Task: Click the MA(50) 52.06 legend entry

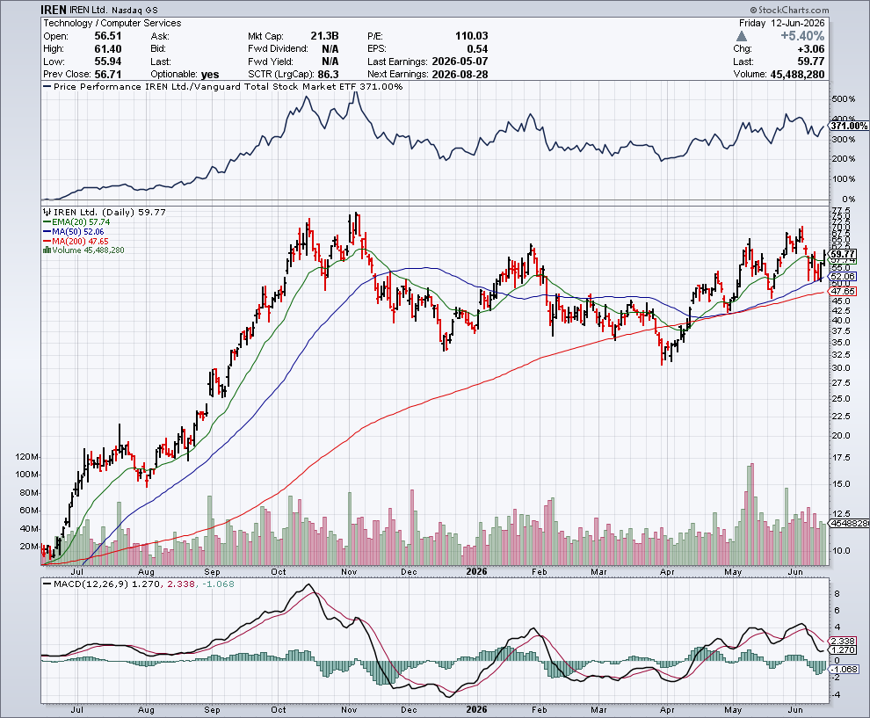Action: click(74, 231)
